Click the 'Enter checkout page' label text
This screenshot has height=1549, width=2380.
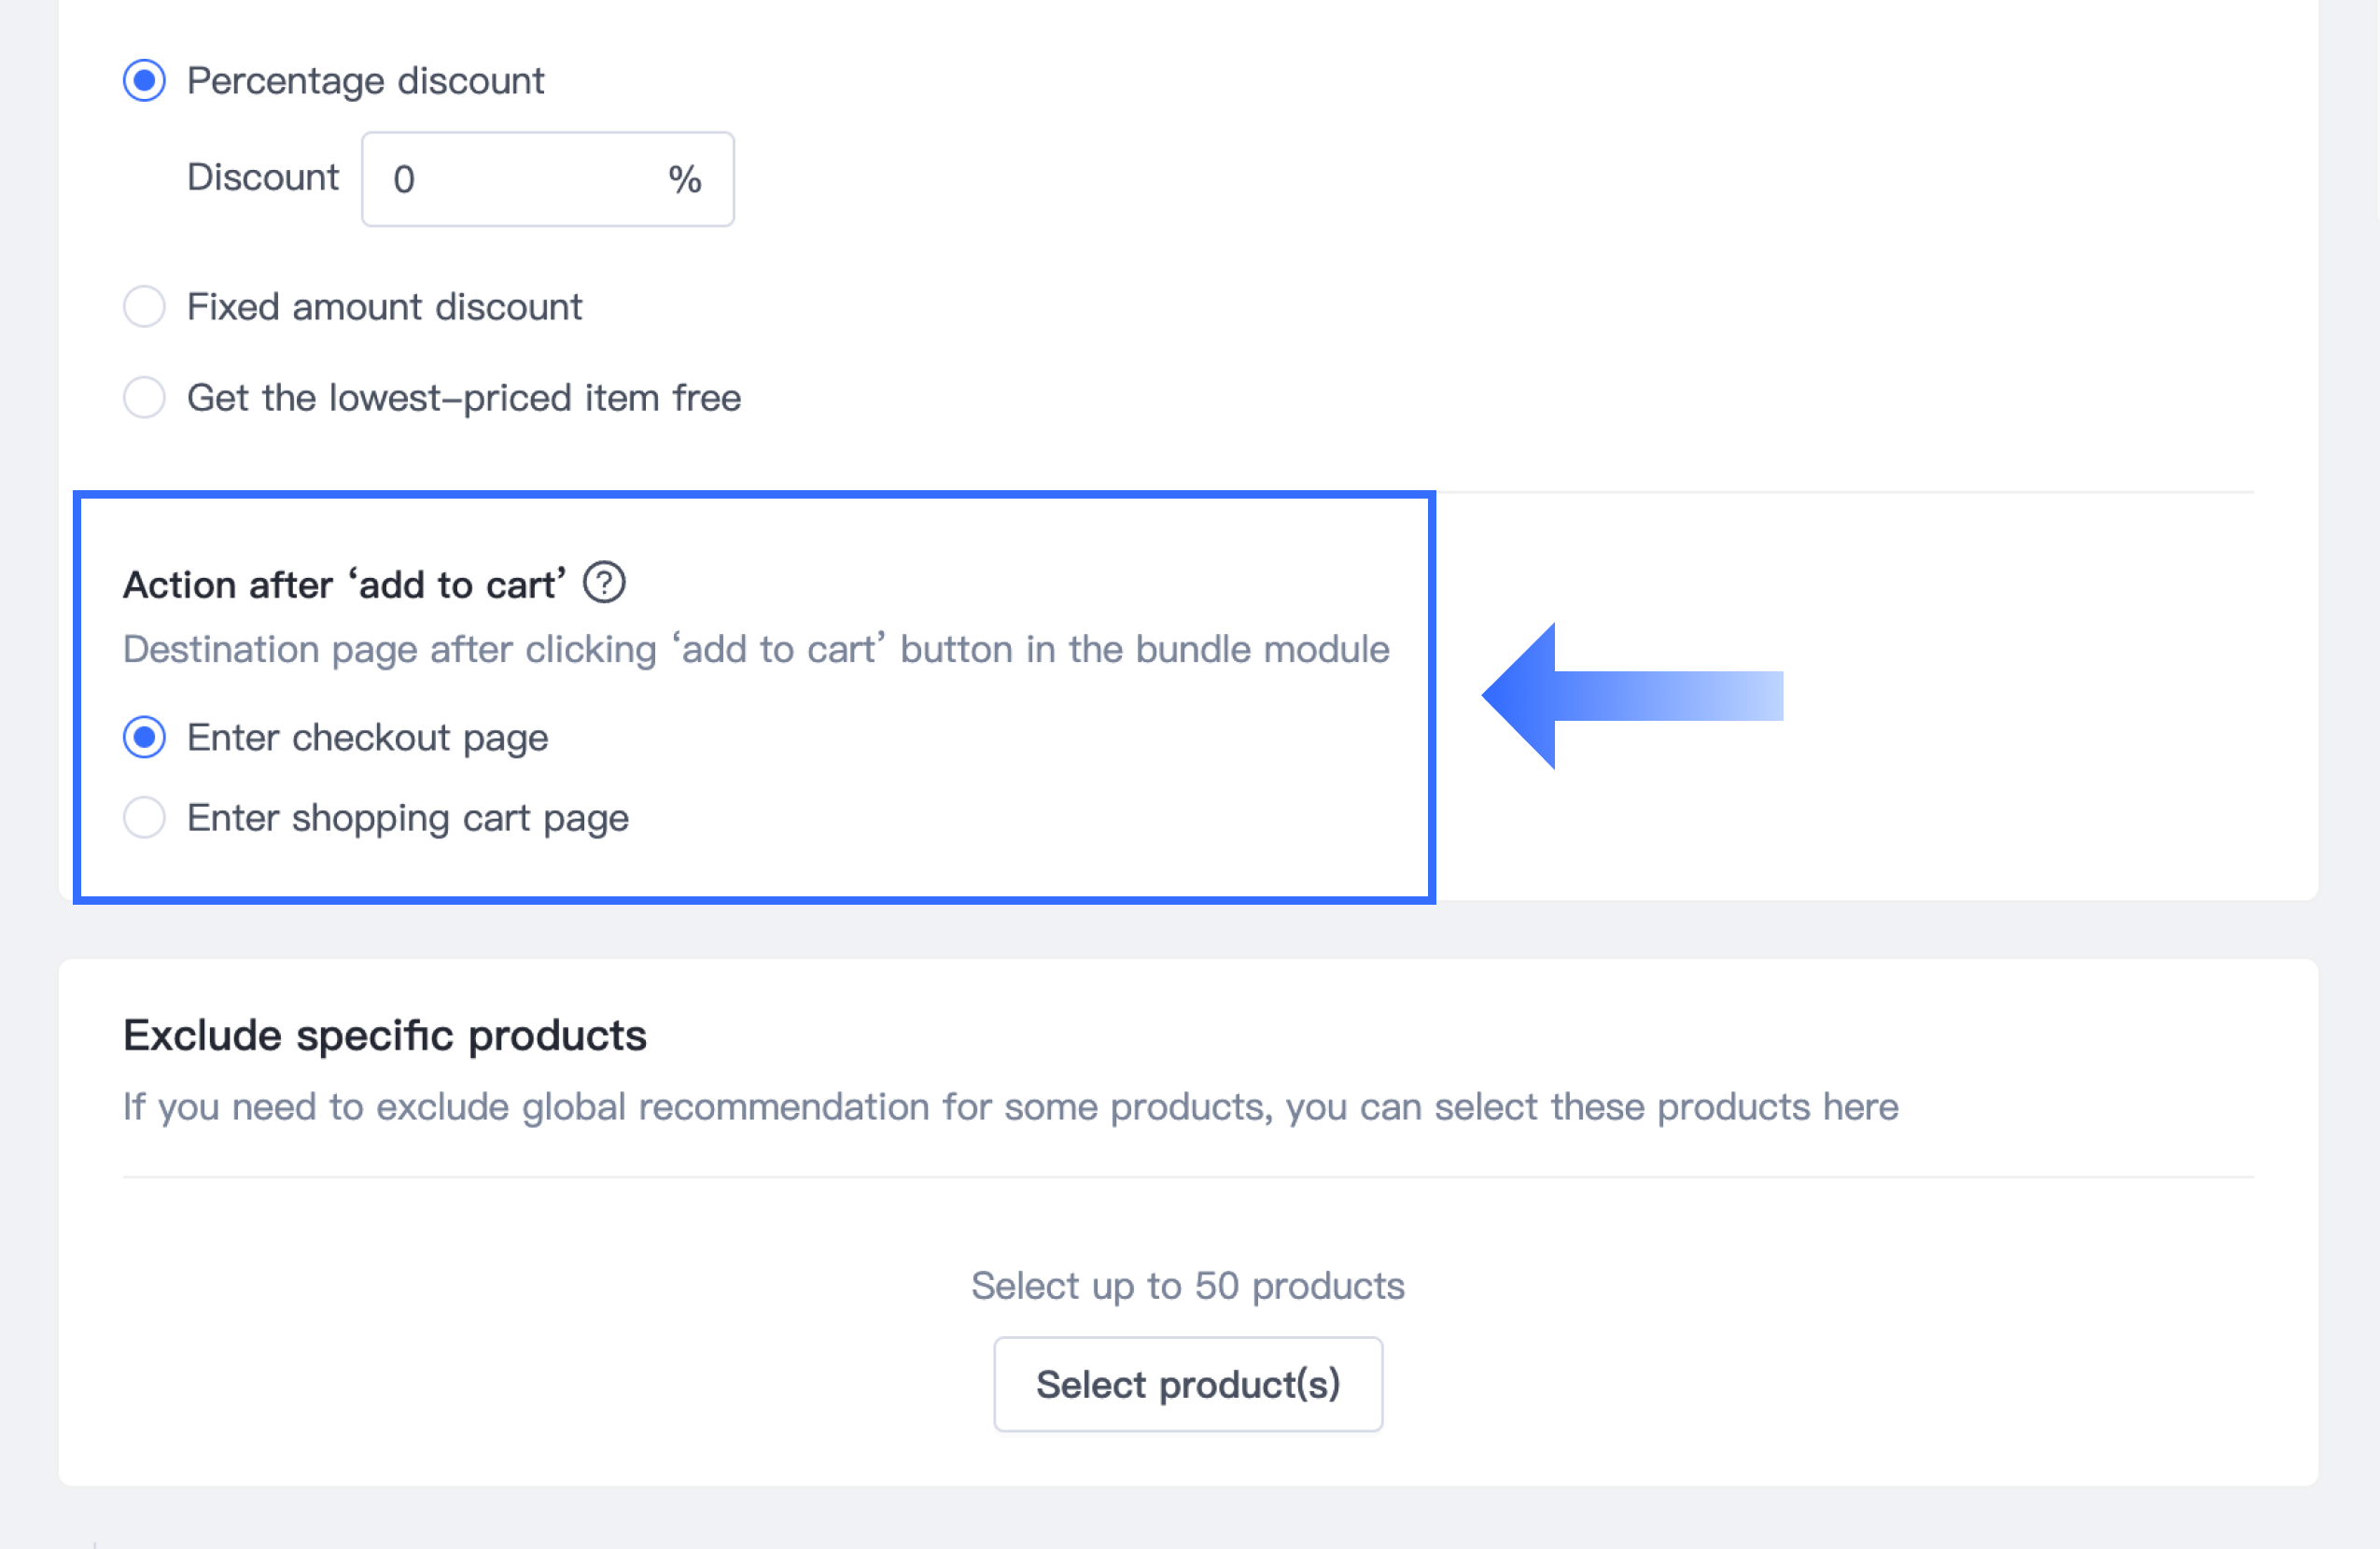coord(367,738)
